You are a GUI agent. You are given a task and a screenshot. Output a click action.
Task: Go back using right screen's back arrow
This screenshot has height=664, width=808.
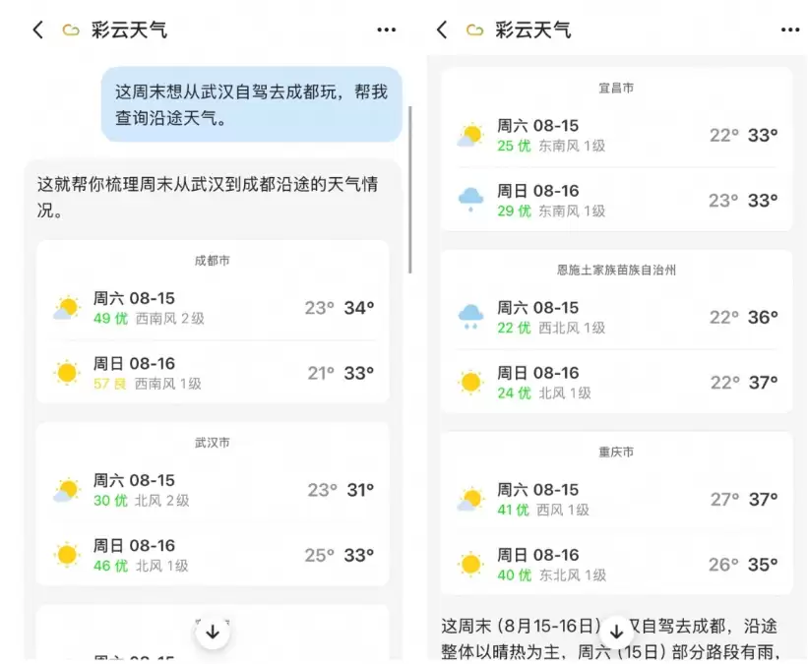pos(442,30)
